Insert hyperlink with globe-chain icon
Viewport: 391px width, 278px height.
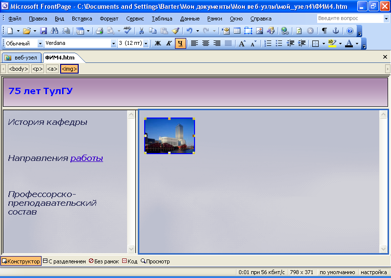285,31
